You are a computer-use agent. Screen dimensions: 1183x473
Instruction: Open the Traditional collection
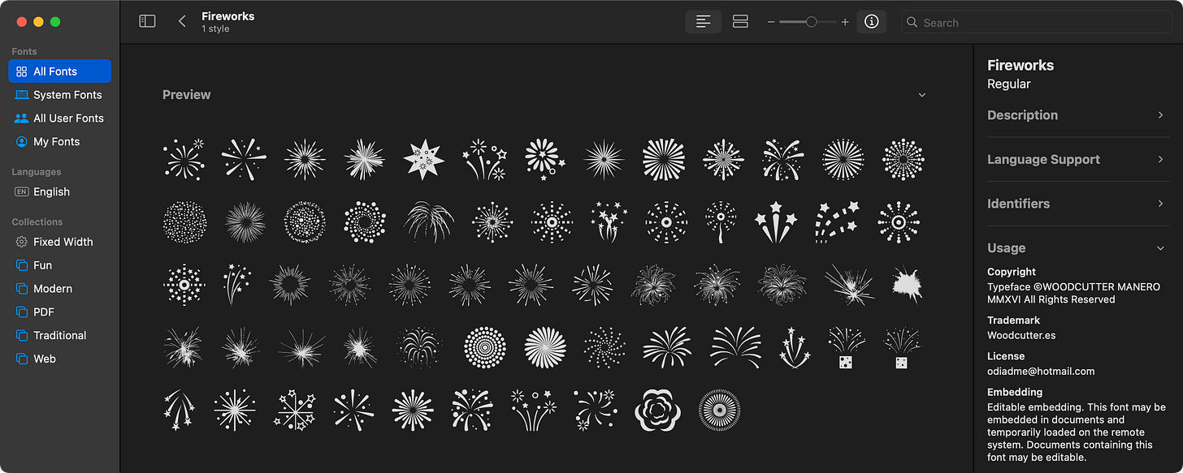59,336
